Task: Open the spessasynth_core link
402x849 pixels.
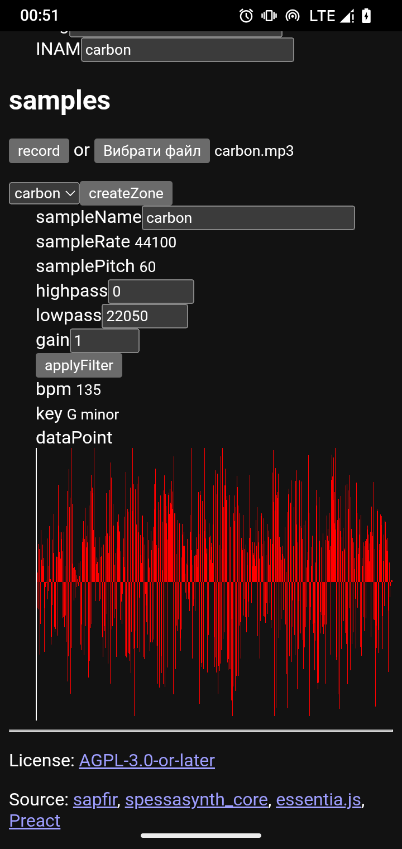Action: pos(197,799)
